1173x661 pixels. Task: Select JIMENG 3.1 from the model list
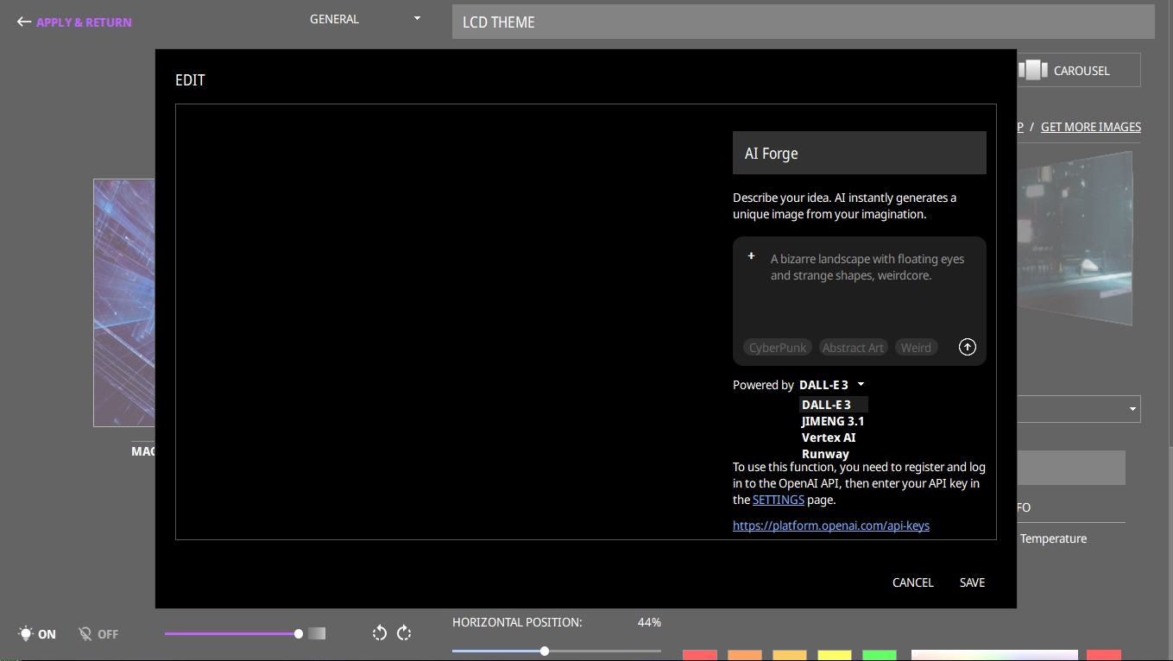[832, 421]
